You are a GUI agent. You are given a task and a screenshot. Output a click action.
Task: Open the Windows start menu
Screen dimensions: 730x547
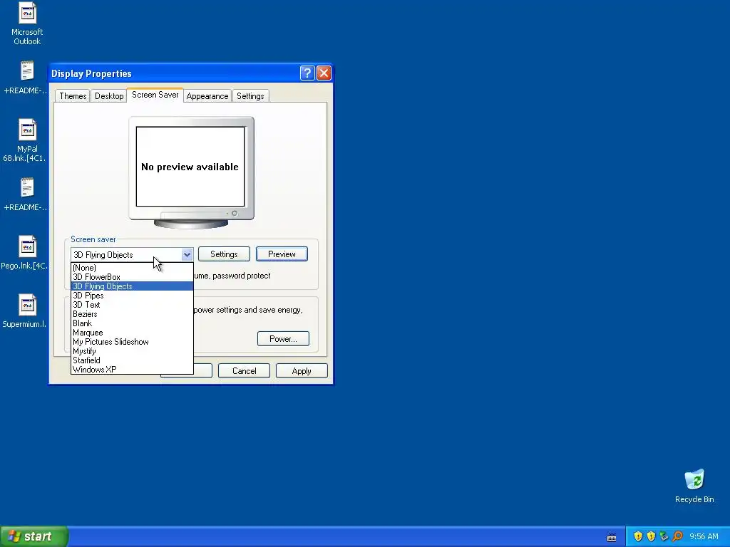click(34, 536)
